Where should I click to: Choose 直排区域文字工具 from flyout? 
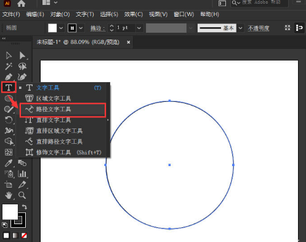[x=63, y=131]
